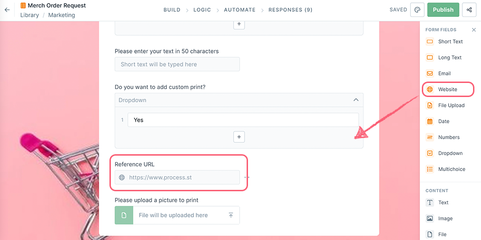Collapse the custom print Dropdown chevron

[x=356, y=100]
